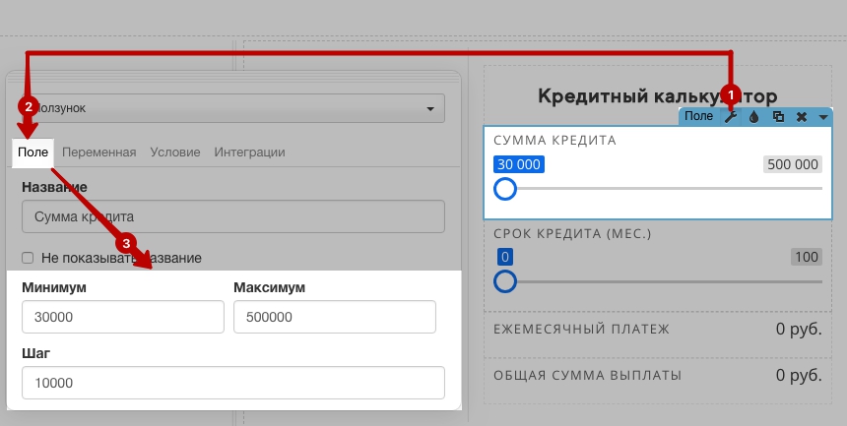Screen dimensions: 847x426
Task: Toggle Не показывать название checkbox
Action: point(28,258)
